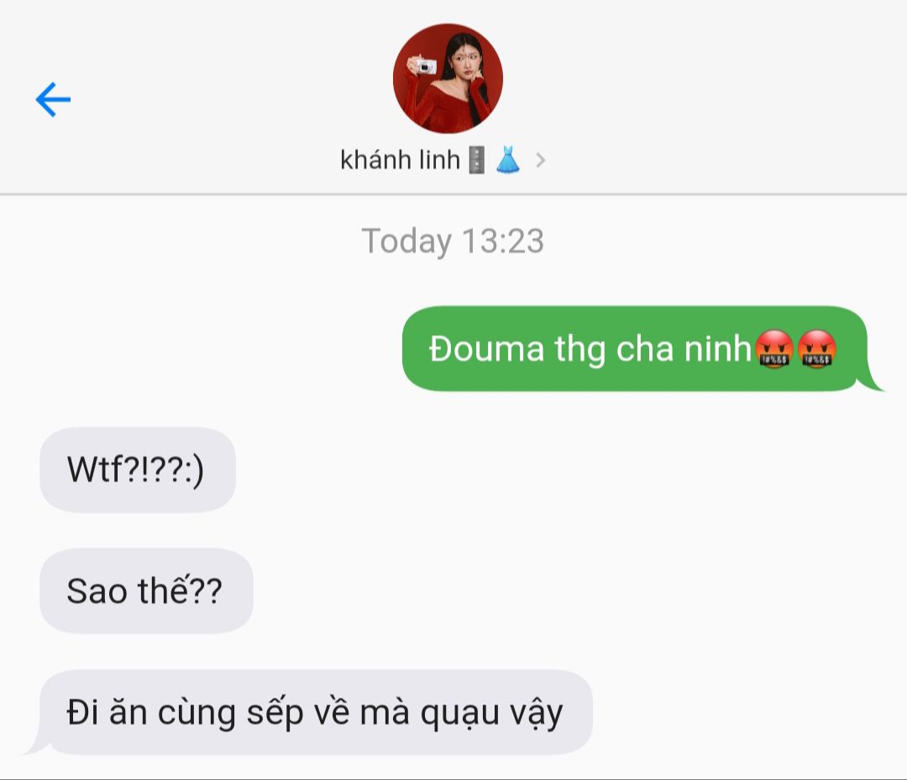The width and height of the screenshot is (907, 780).
Task: Open khánh linh's profile picture
Action: pyautogui.click(x=448, y=79)
